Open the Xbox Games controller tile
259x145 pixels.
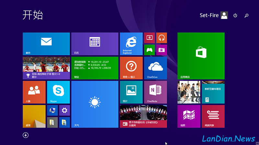point(149,50)
